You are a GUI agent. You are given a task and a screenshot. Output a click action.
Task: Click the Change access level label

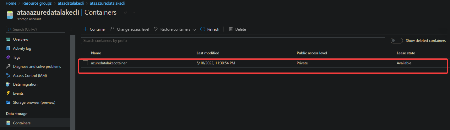click(x=133, y=29)
